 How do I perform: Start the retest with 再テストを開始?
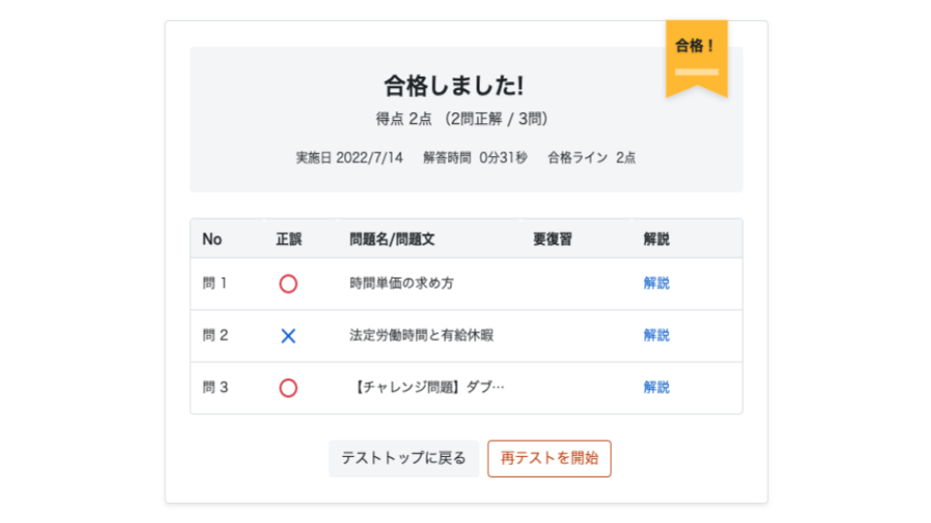coord(549,458)
